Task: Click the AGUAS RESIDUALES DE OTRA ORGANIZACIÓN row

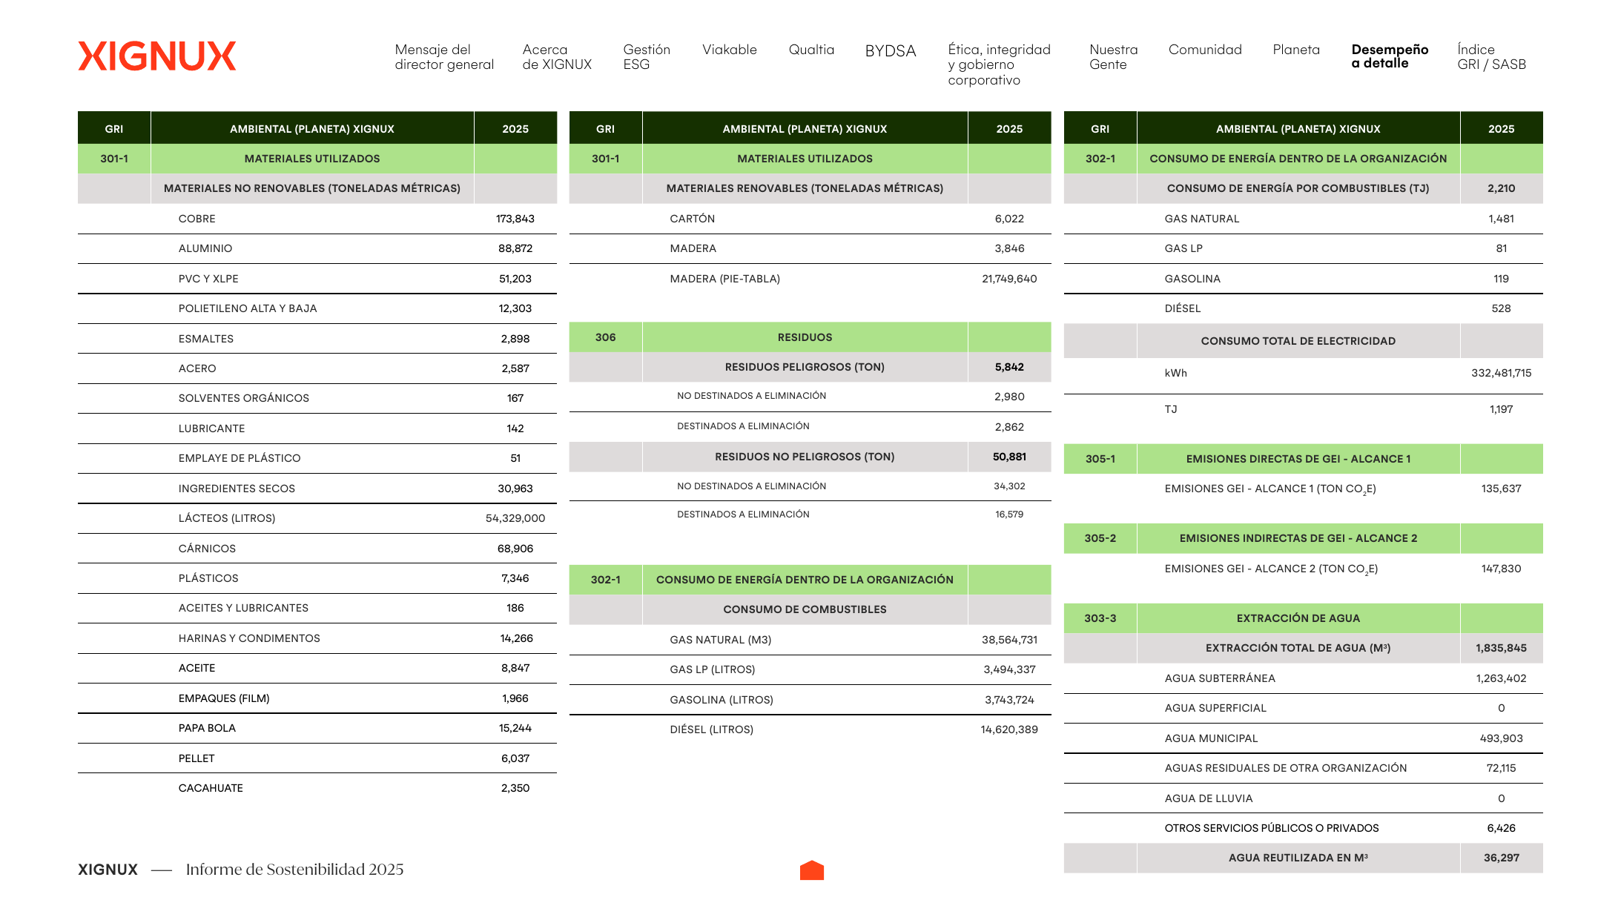Action: click(1303, 768)
